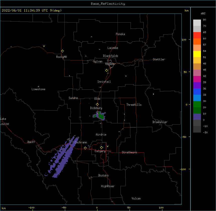Select the Banff label

[31, 142]
